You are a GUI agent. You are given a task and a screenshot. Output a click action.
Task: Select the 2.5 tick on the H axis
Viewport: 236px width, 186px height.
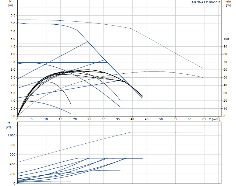click(13, 78)
